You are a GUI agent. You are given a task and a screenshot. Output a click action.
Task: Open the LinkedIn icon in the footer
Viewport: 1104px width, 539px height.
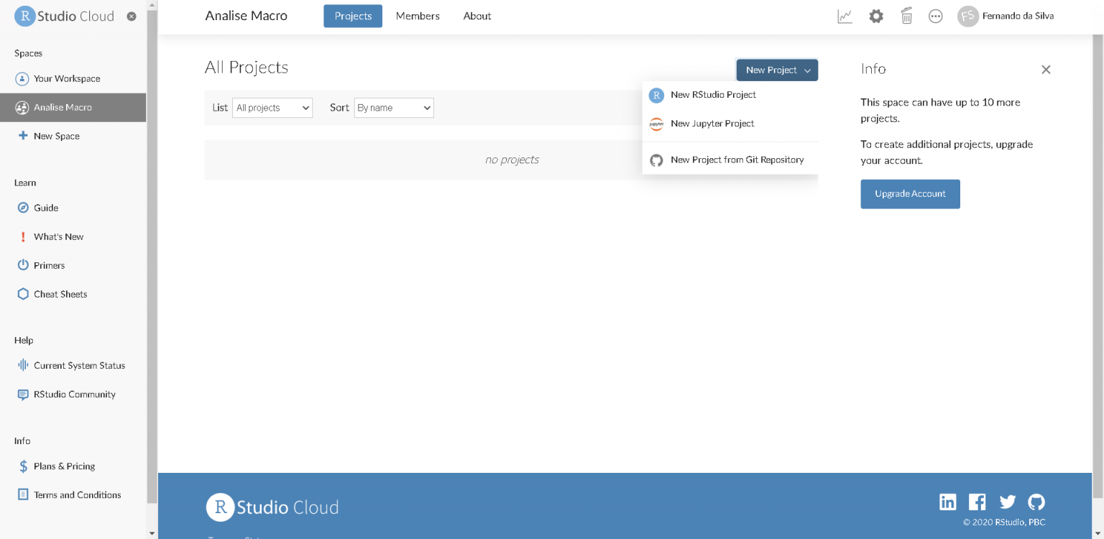tap(947, 502)
